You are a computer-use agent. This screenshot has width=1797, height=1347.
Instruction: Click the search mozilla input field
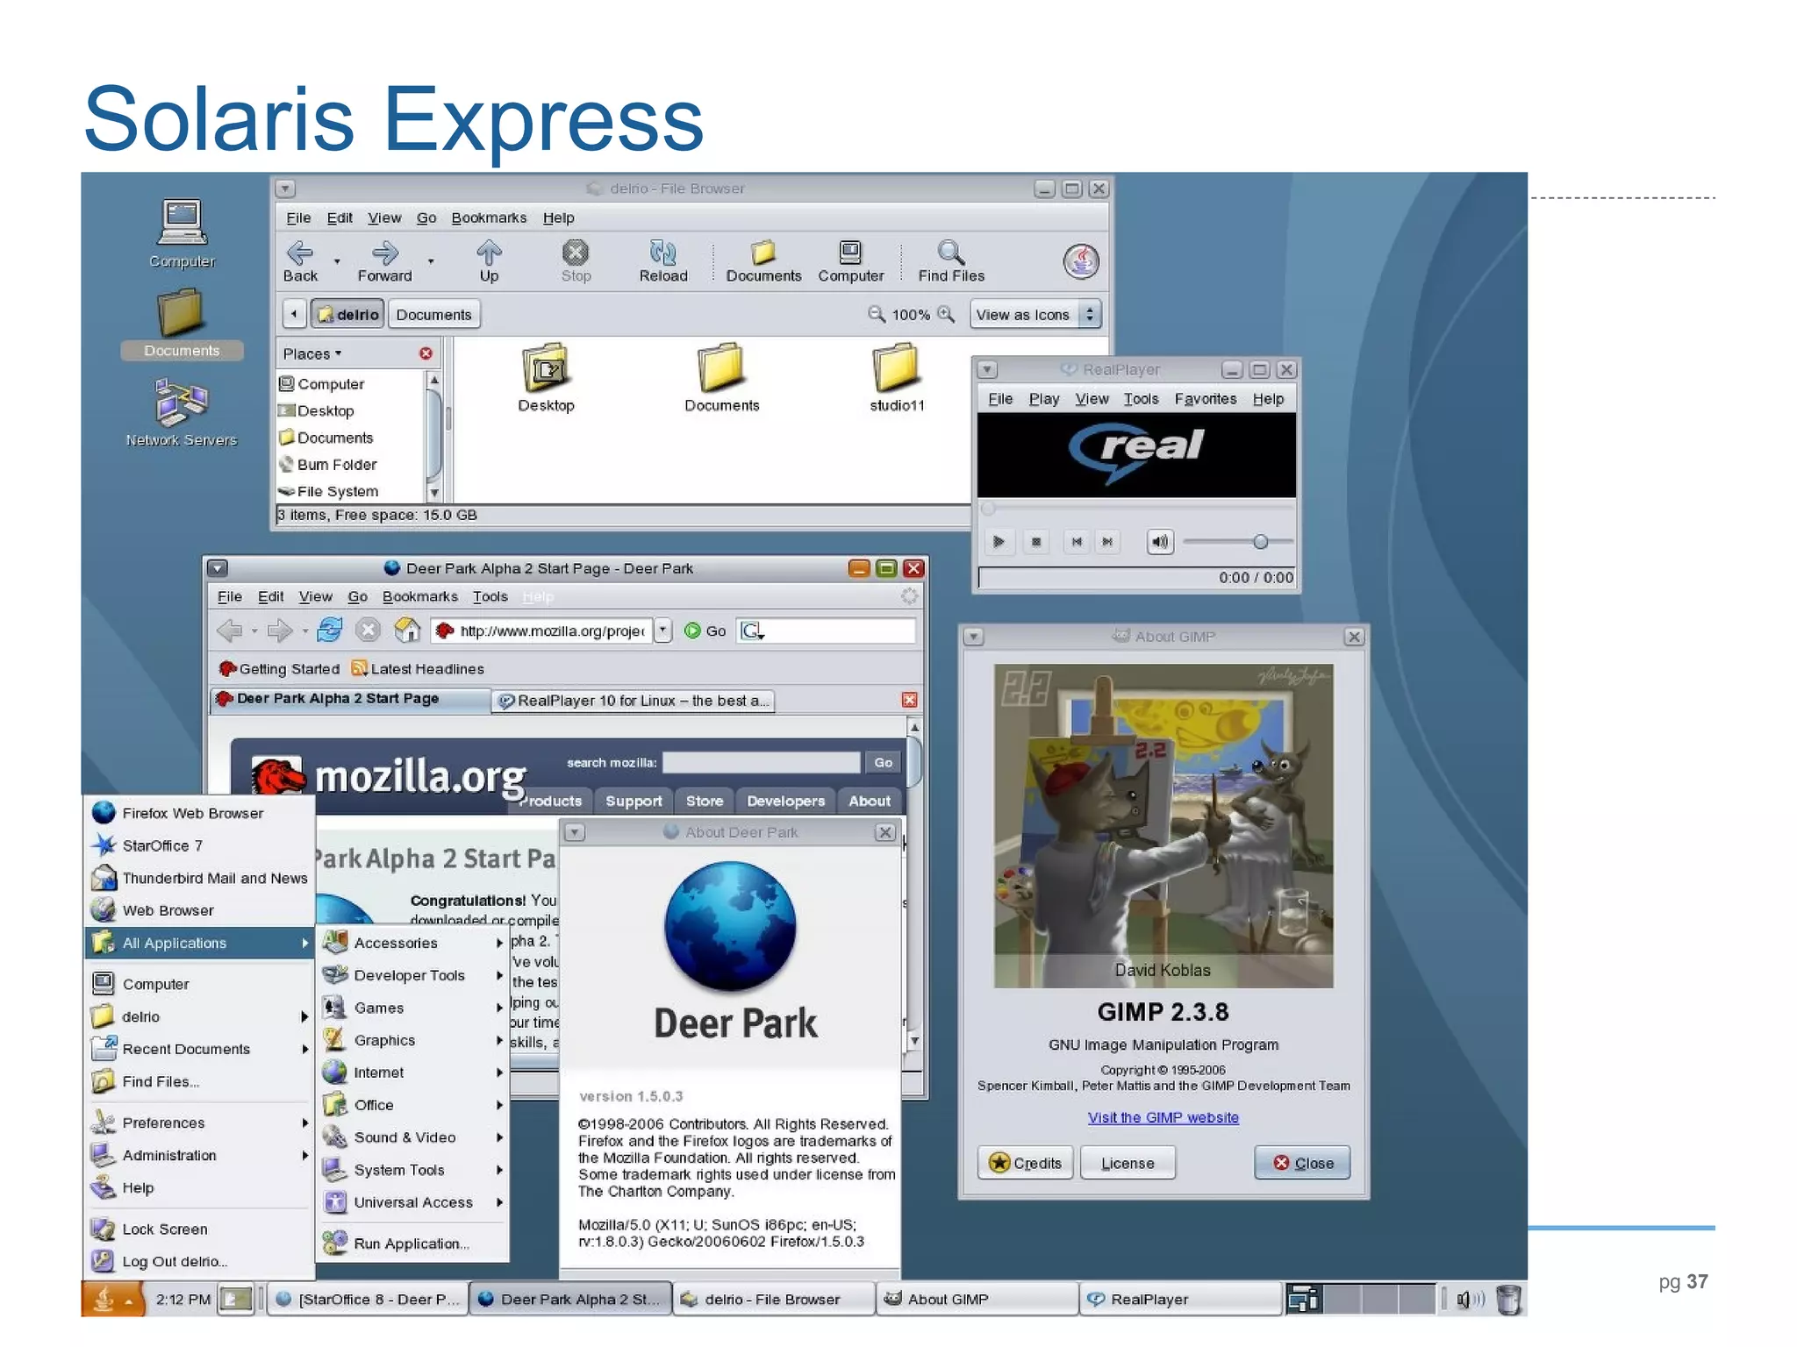tap(761, 762)
